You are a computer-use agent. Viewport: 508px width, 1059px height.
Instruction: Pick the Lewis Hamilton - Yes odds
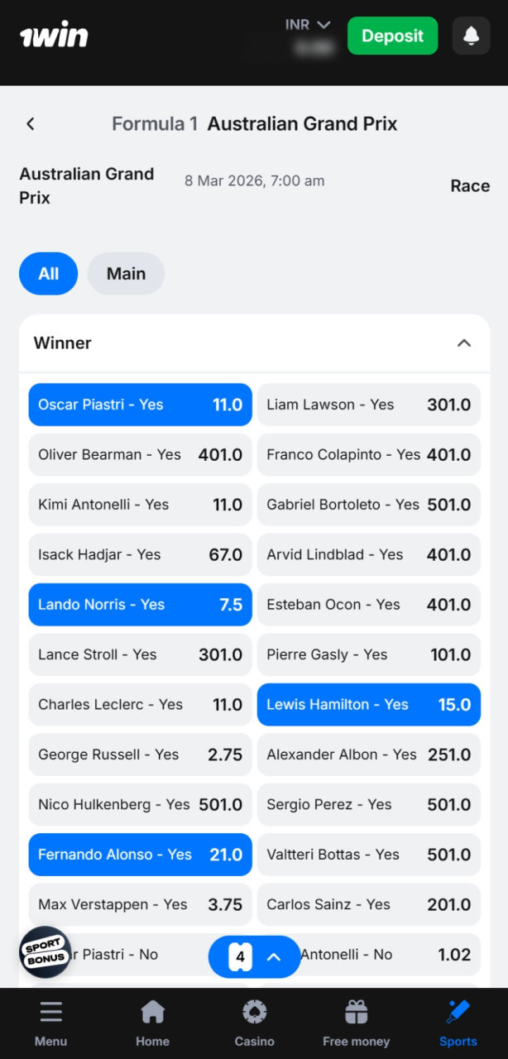click(x=368, y=704)
